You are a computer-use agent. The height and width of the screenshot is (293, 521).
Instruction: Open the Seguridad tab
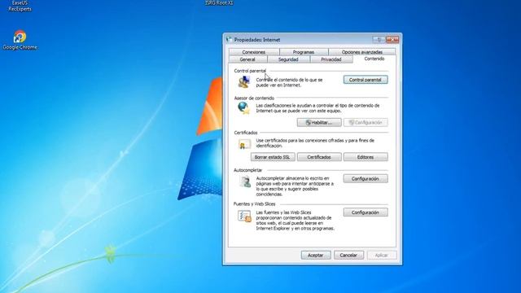288,59
